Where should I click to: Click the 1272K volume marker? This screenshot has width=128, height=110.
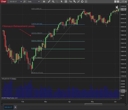pyautogui.click(x=123, y=91)
